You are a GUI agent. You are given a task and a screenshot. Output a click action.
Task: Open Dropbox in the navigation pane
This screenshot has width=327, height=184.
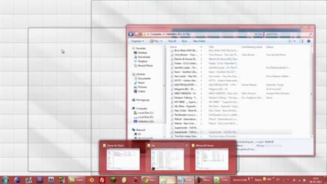click(x=143, y=61)
